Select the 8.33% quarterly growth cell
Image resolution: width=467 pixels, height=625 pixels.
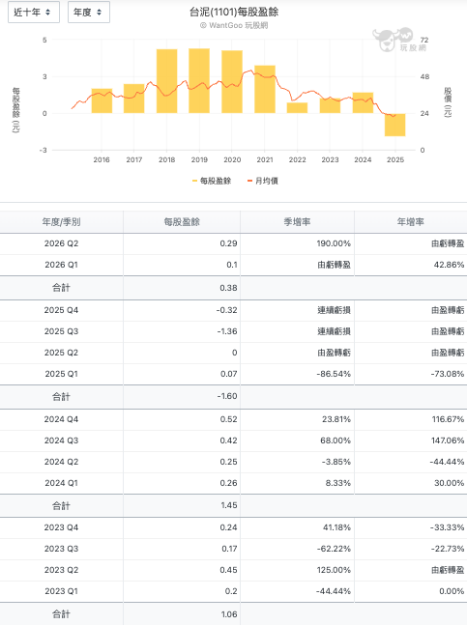[338, 483]
